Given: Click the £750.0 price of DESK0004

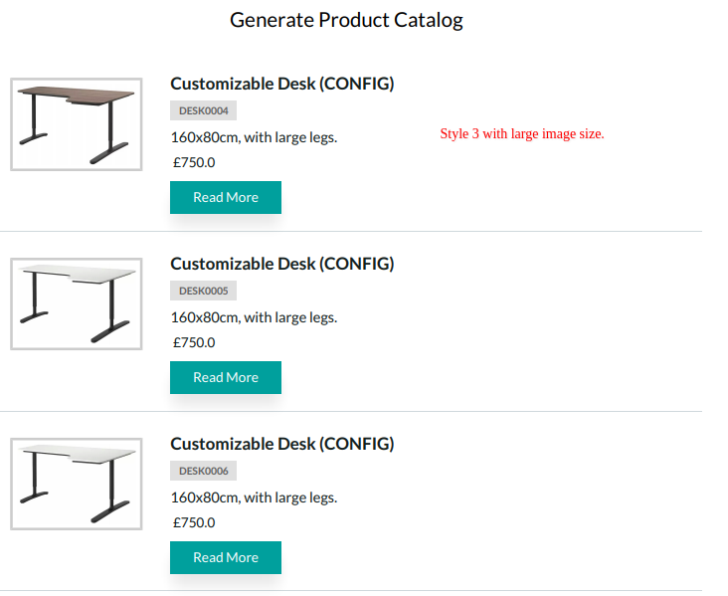Looking at the screenshot, I should coord(194,162).
